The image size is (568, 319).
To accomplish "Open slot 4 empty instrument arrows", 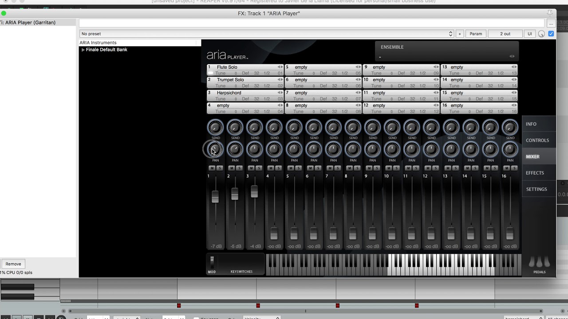I will (280, 105).
